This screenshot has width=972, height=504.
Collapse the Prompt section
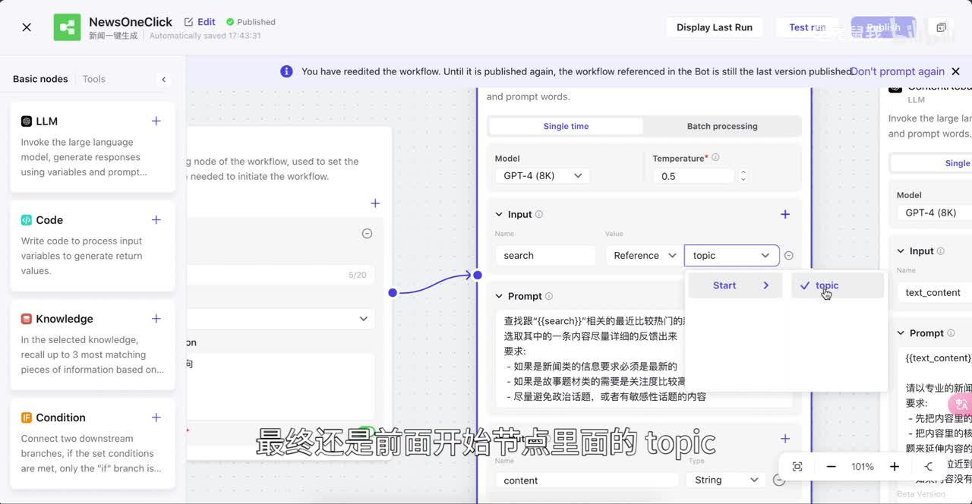[x=499, y=296]
